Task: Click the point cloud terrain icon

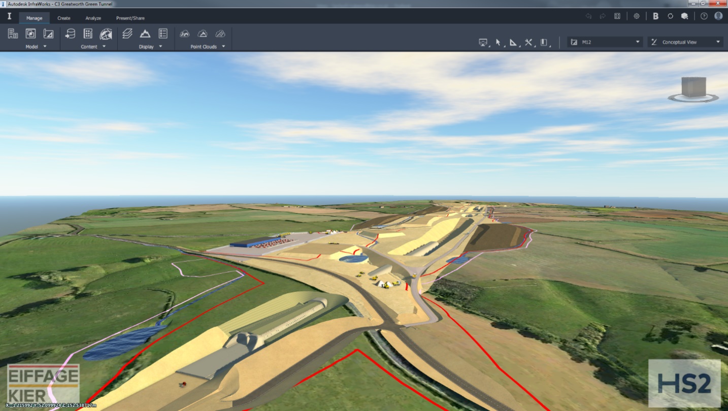Action: pyautogui.click(x=203, y=34)
